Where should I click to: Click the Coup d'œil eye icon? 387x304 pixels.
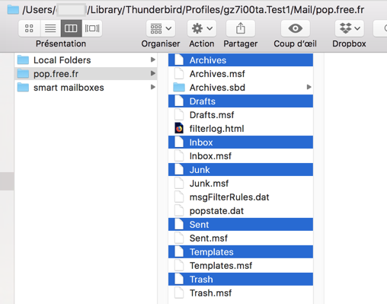click(296, 28)
